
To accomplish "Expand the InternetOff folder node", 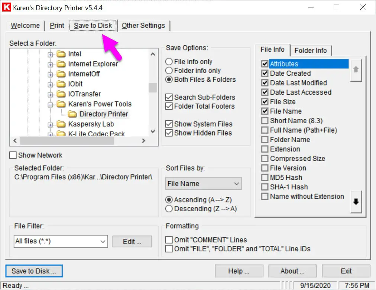I will tap(50, 75).
